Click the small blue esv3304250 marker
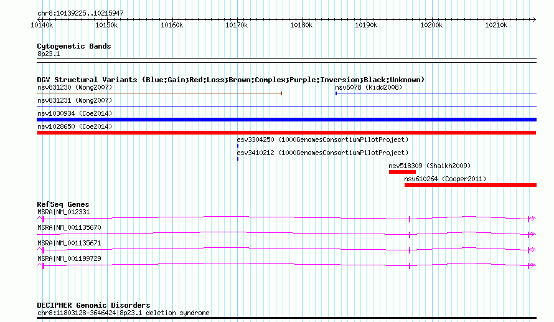Screen dimensions: 554x322 click(238, 146)
